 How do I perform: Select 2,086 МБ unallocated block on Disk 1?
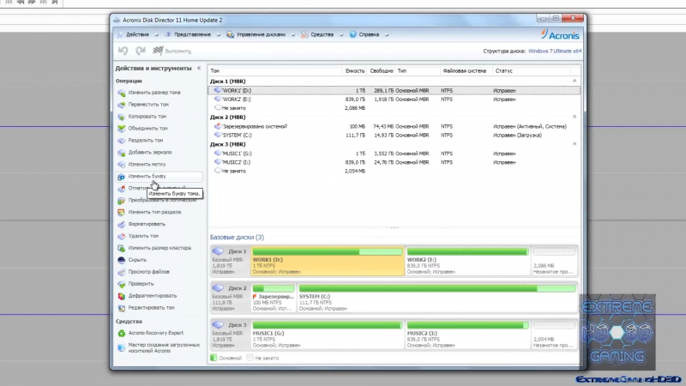pyautogui.click(x=554, y=262)
